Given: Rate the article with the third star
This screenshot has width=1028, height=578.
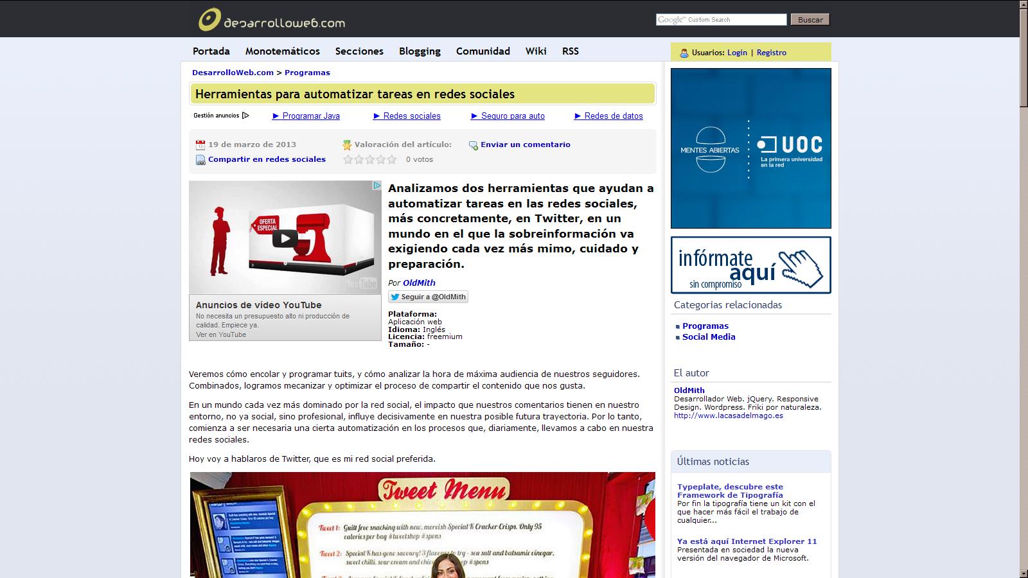Looking at the screenshot, I should pyautogui.click(x=370, y=159).
